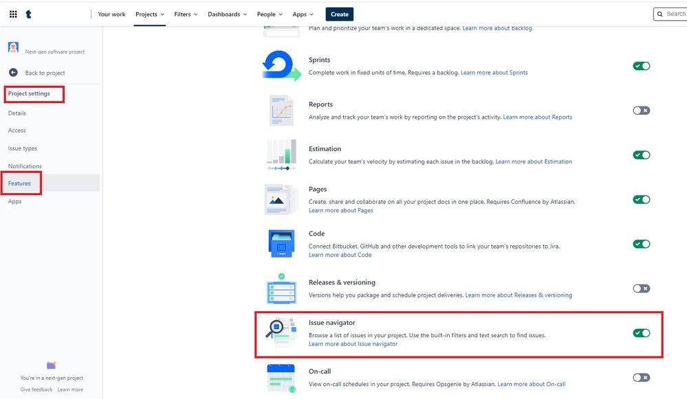
Task: Open Learn more about Sprints link
Action: click(x=494, y=73)
